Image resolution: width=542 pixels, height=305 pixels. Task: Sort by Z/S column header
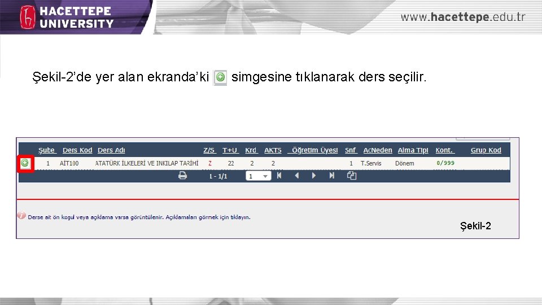point(209,150)
